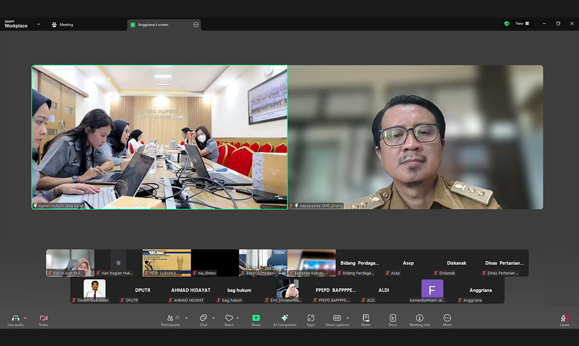Screen dimensions: 579x346
Task: Open the Chat panel
Action: click(204, 320)
